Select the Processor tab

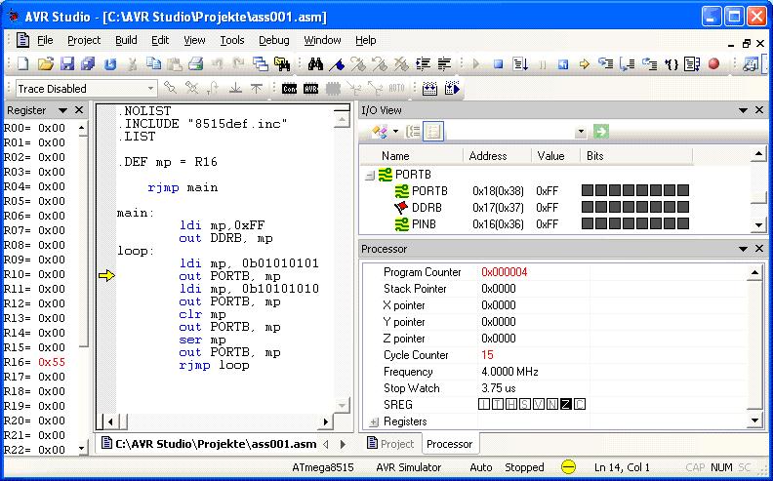click(450, 444)
